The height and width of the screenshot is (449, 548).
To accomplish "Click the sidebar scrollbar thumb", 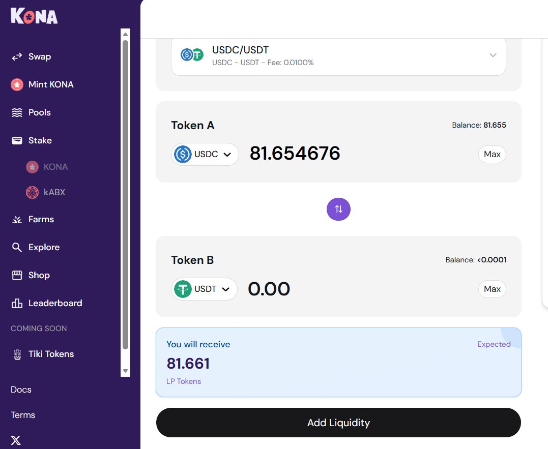I will [126, 195].
